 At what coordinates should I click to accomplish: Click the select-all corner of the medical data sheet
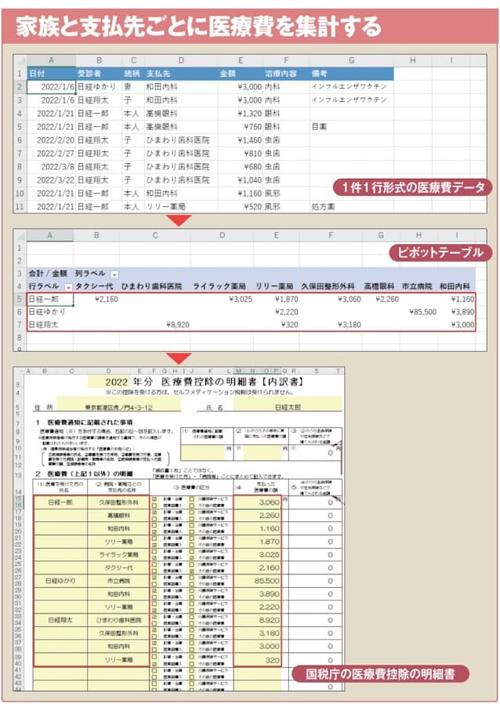coord(20,60)
